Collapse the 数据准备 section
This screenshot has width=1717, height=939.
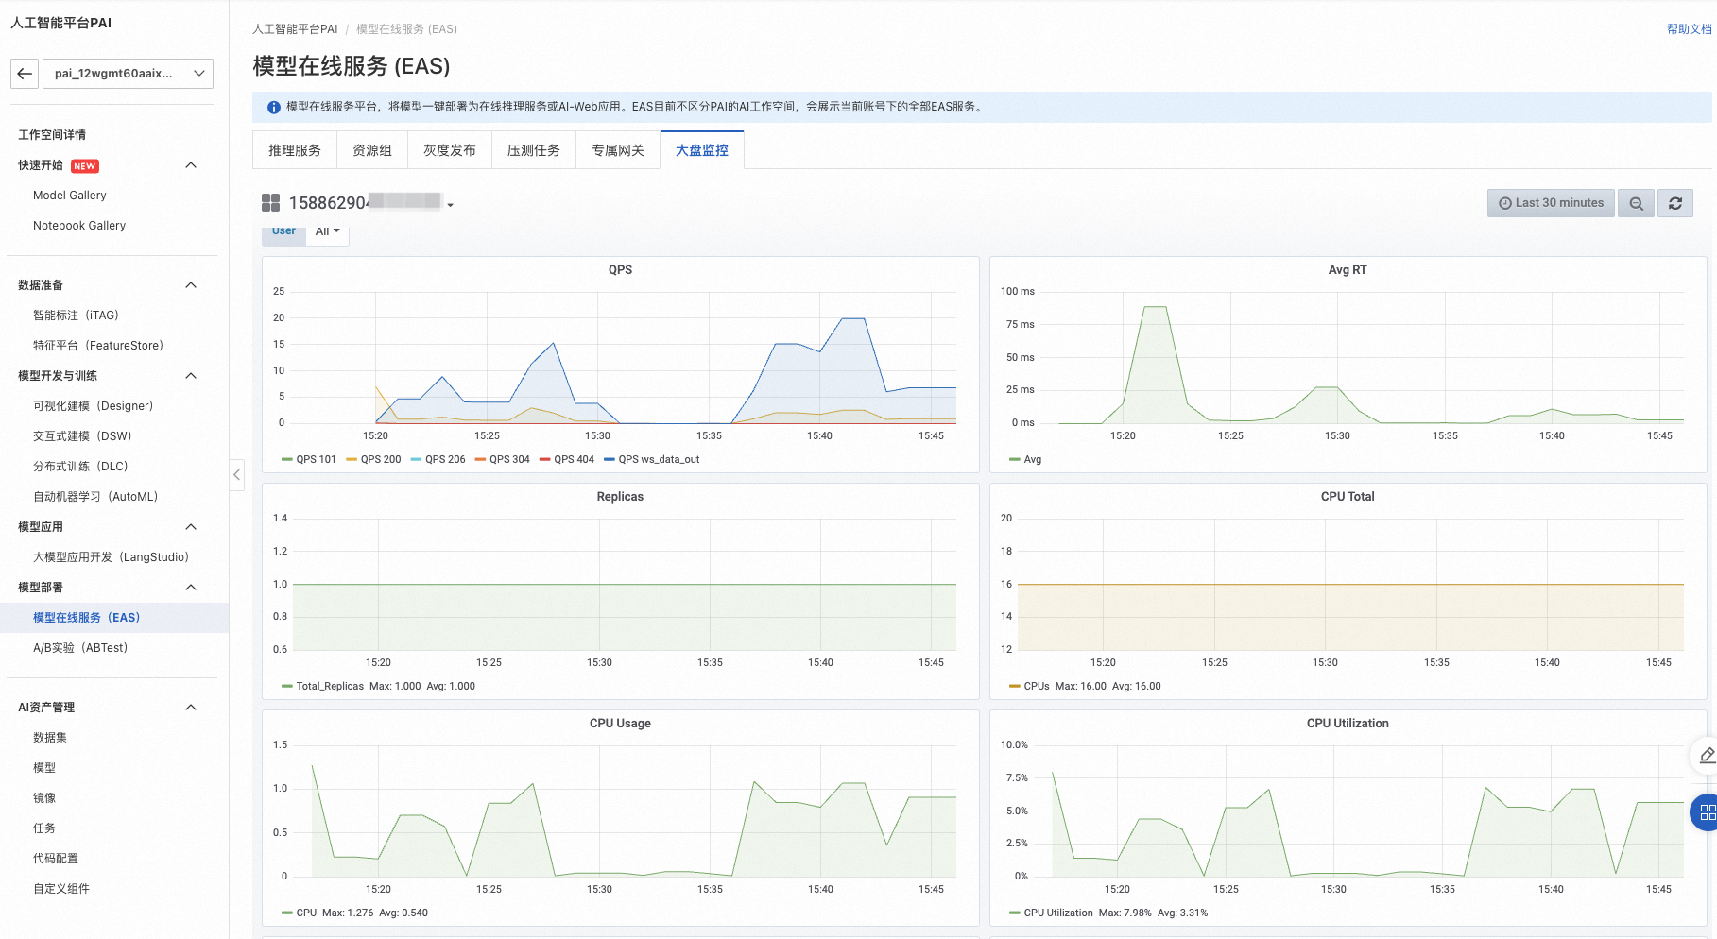(191, 285)
